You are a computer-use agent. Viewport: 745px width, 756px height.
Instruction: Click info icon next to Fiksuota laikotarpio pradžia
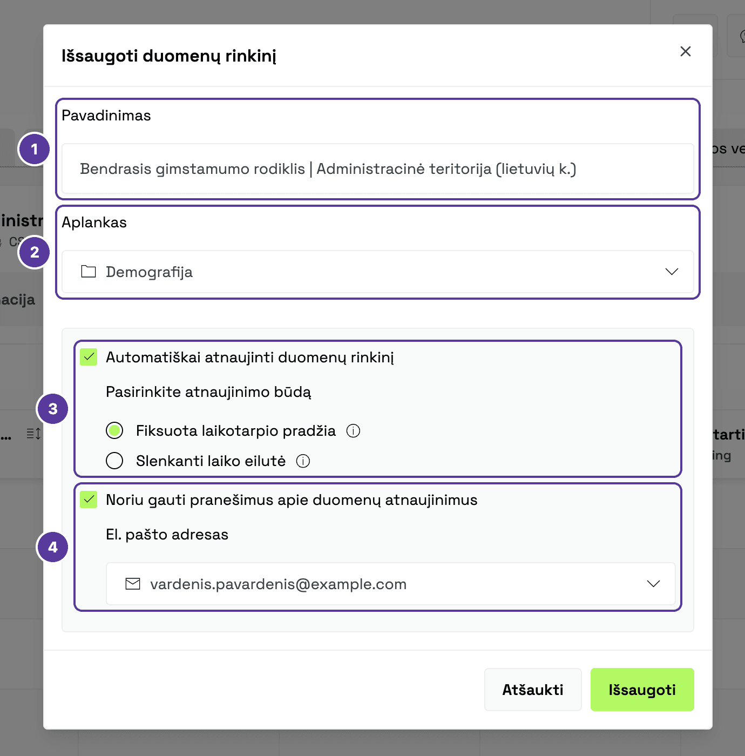[353, 431]
